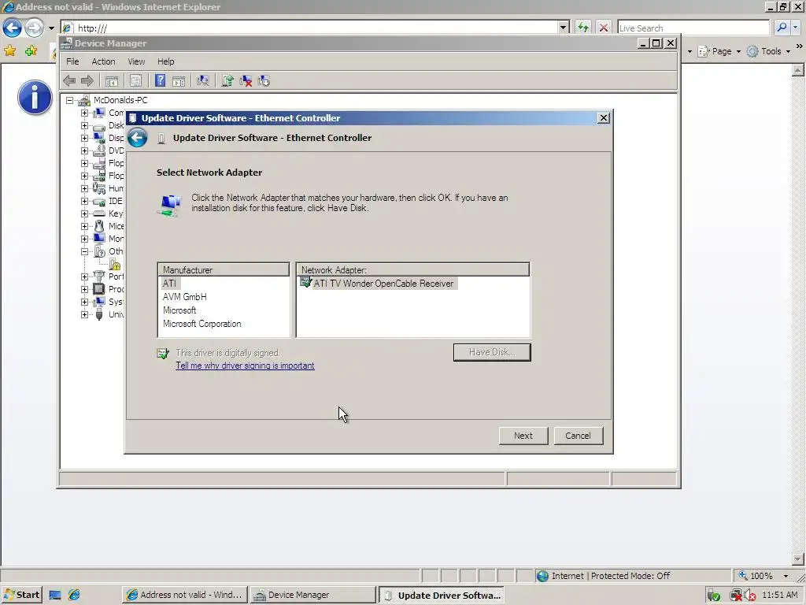Expand the Sys(tem devices) tree node
This screenshot has width=806, height=605.
pos(84,302)
